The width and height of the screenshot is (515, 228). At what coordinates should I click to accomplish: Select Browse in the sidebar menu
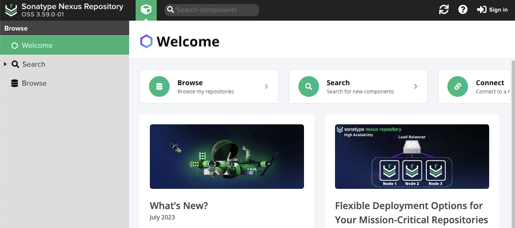(65, 83)
